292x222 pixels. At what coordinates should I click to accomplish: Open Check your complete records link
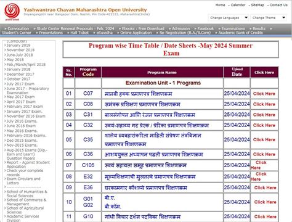(x=25, y=173)
